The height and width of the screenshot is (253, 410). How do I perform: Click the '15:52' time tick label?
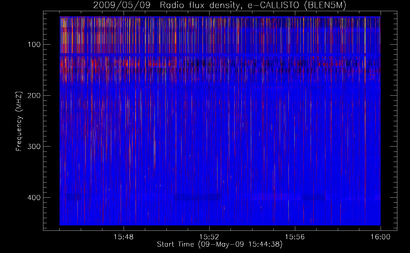click(x=209, y=237)
